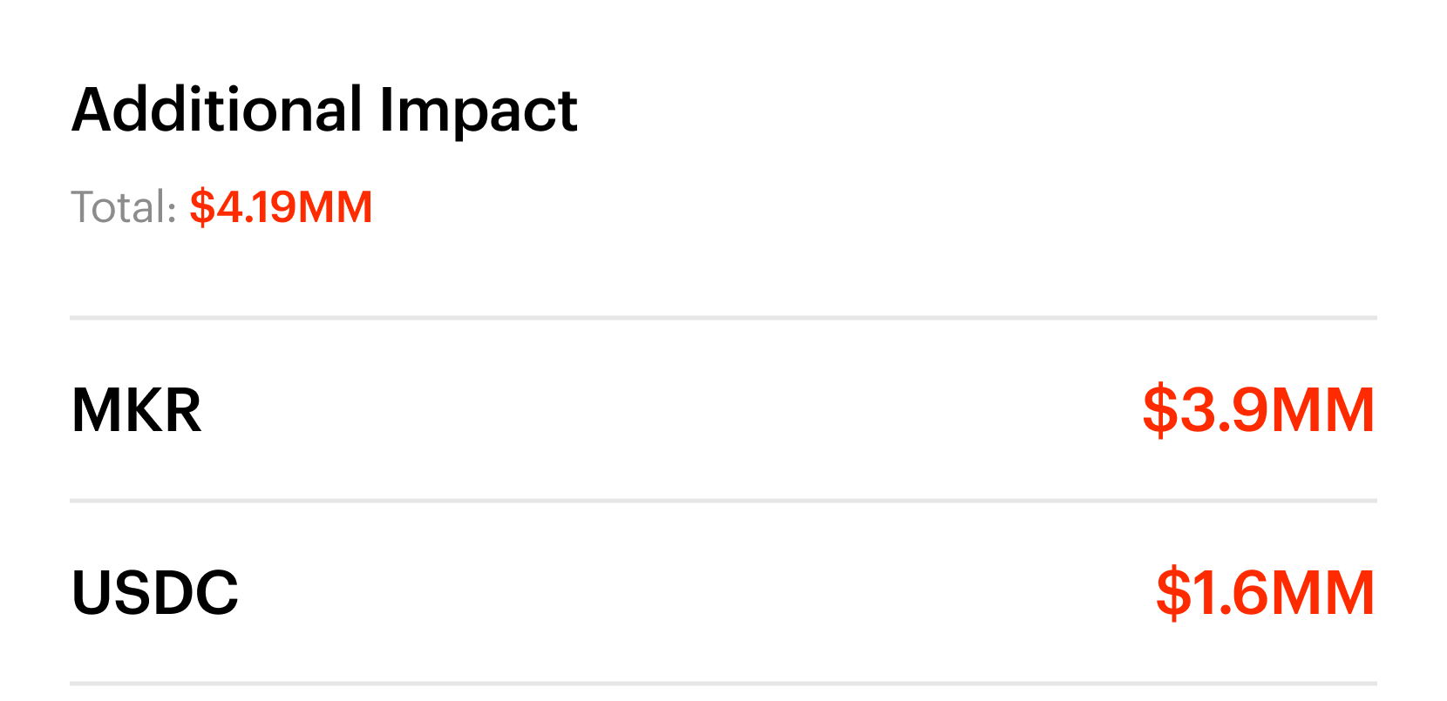
Task: Select the word Additional in the heading
Action: click(217, 110)
